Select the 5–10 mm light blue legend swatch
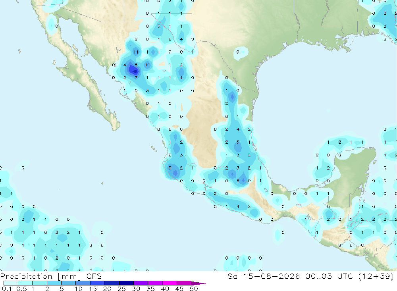397x291 pixels. pyautogui.click(x=69, y=283)
